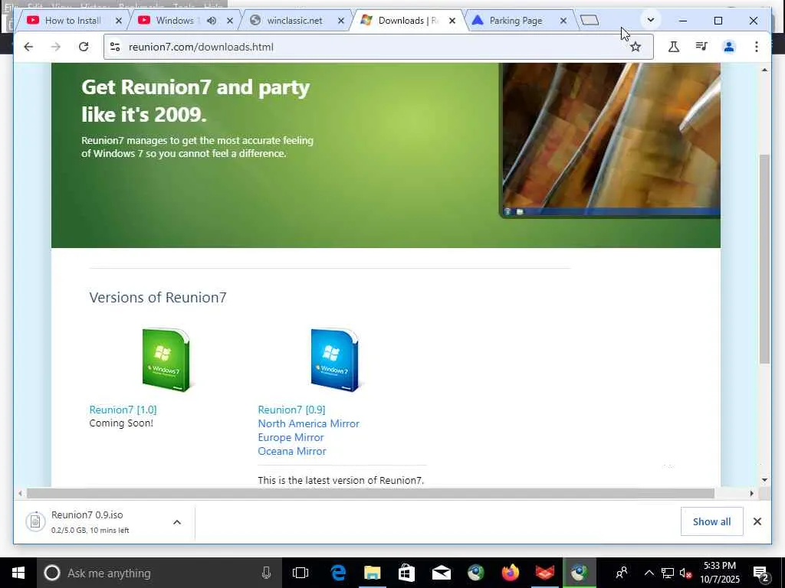Download from Europe Mirror
The image size is (785, 588).
click(x=291, y=437)
